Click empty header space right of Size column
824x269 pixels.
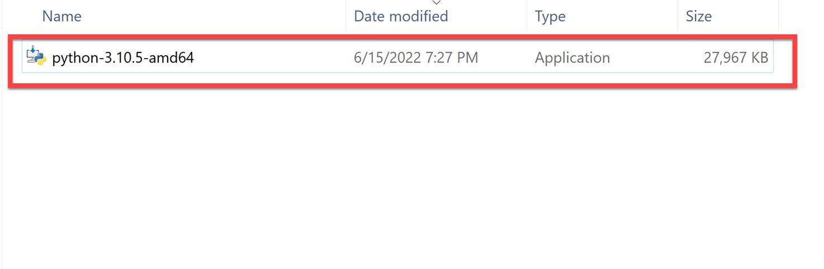point(801,16)
